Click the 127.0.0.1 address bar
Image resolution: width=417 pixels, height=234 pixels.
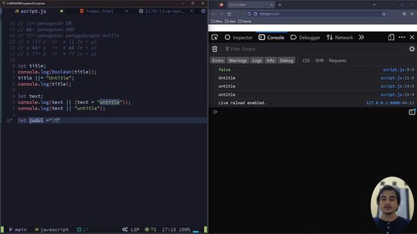tap(317, 14)
